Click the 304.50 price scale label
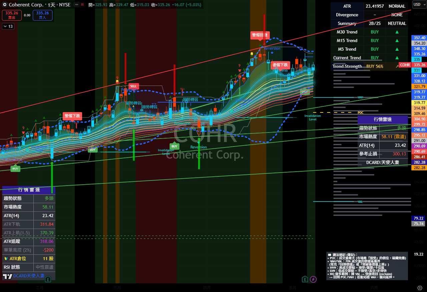The height and width of the screenshot is (292, 427). coord(419,119)
